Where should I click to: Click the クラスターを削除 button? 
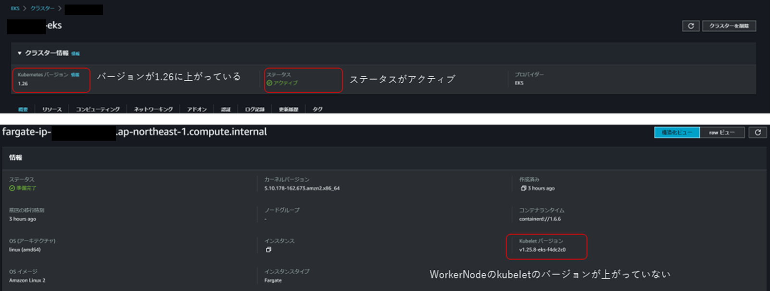[x=729, y=26]
